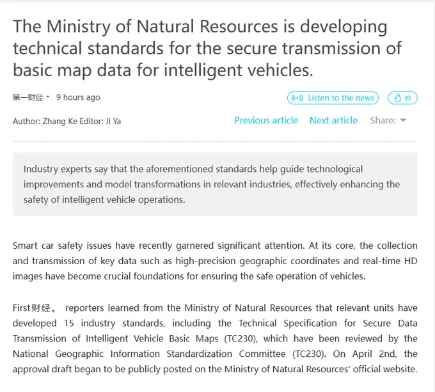The image size is (435, 392).
Task: Click the flame icon next to 83
Action: (397, 98)
